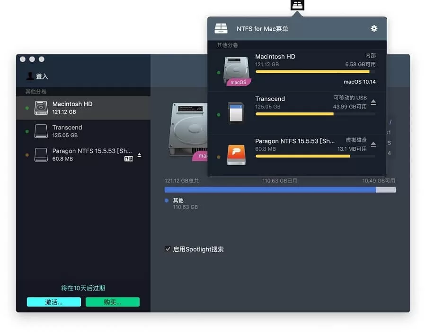Click the 121.12 GB总共 label
426x332 pixels.
(x=182, y=181)
